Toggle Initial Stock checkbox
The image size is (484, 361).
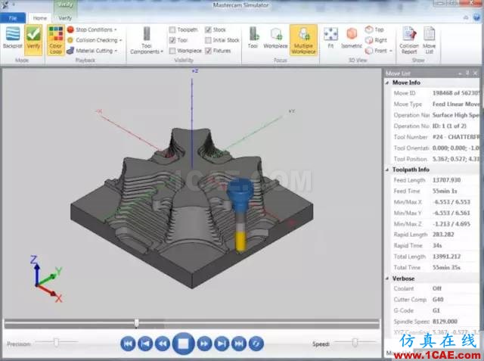pyautogui.click(x=209, y=40)
